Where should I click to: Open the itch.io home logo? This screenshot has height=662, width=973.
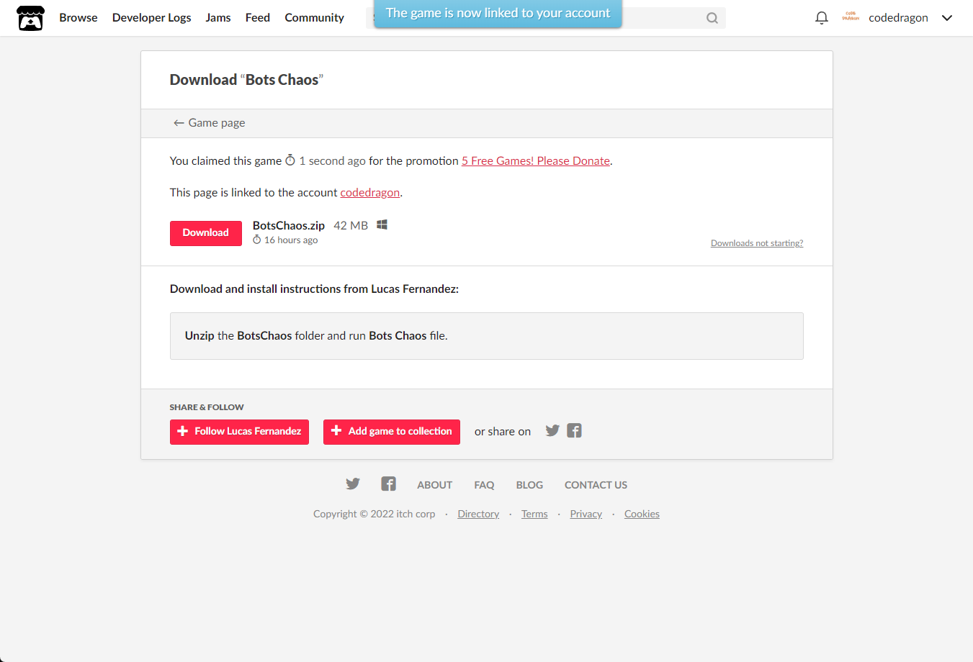30,18
